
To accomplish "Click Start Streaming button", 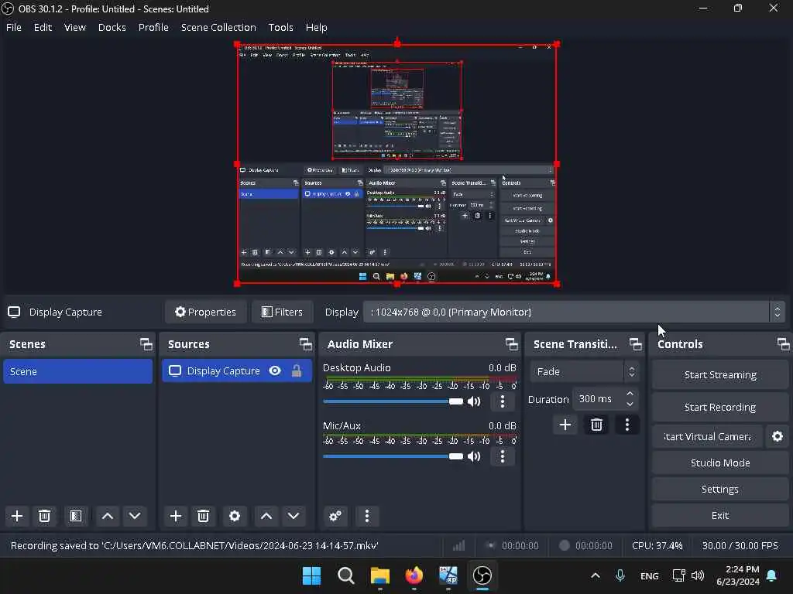I will tap(720, 375).
